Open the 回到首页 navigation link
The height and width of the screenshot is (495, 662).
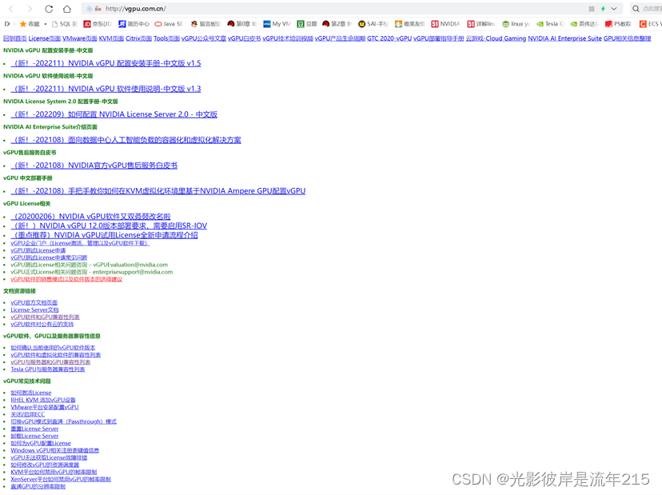click(x=14, y=38)
